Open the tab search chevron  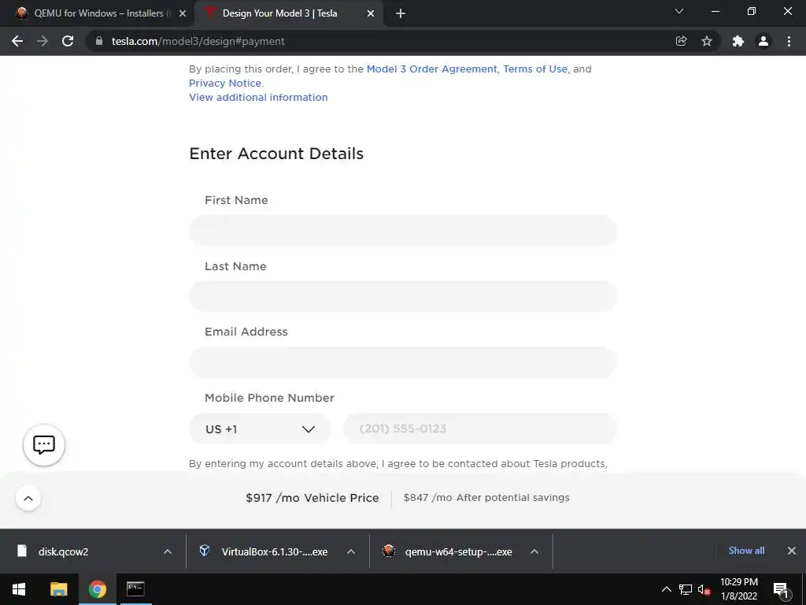click(679, 11)
